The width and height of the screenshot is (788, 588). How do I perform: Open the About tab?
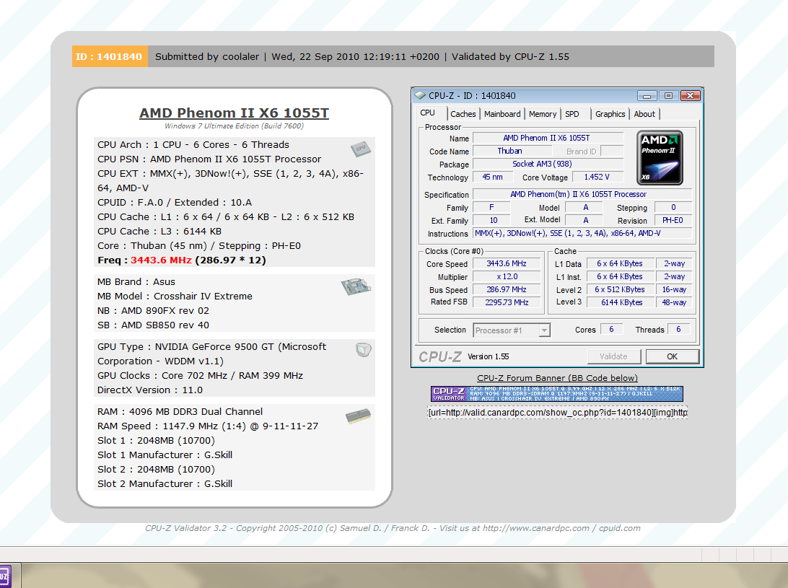644,114
